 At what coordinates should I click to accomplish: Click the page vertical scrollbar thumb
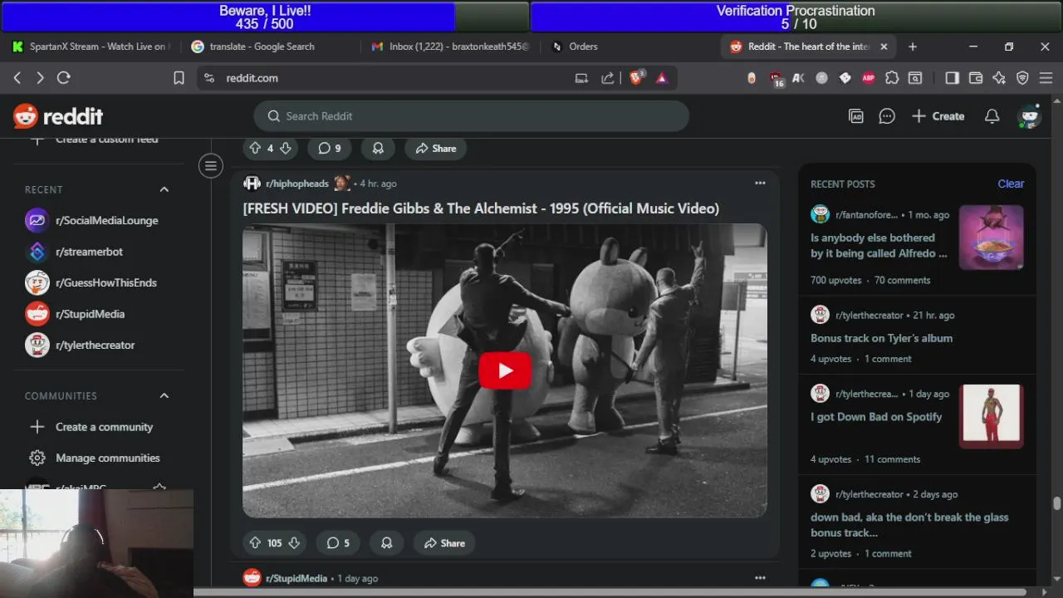pos(1056,503)
